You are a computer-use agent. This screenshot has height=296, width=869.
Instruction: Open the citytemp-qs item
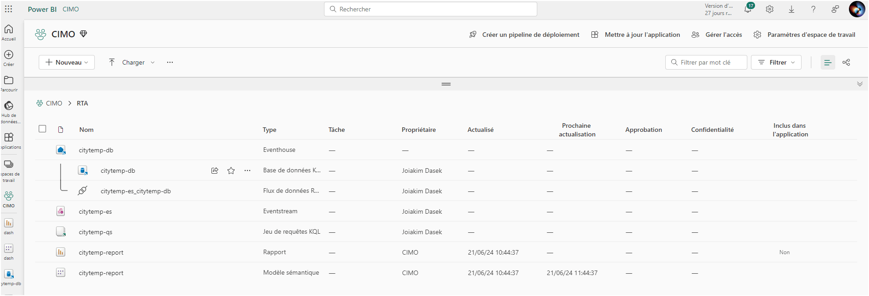coord(96,232)
